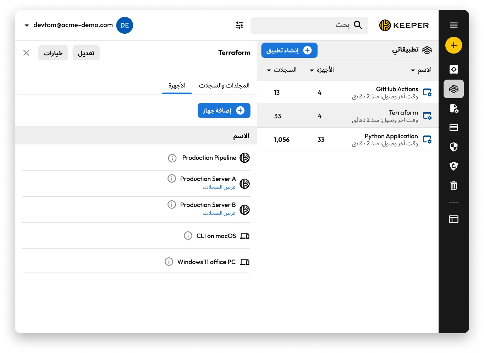Click إضافة جهاز add device button

tap(224, 111)
